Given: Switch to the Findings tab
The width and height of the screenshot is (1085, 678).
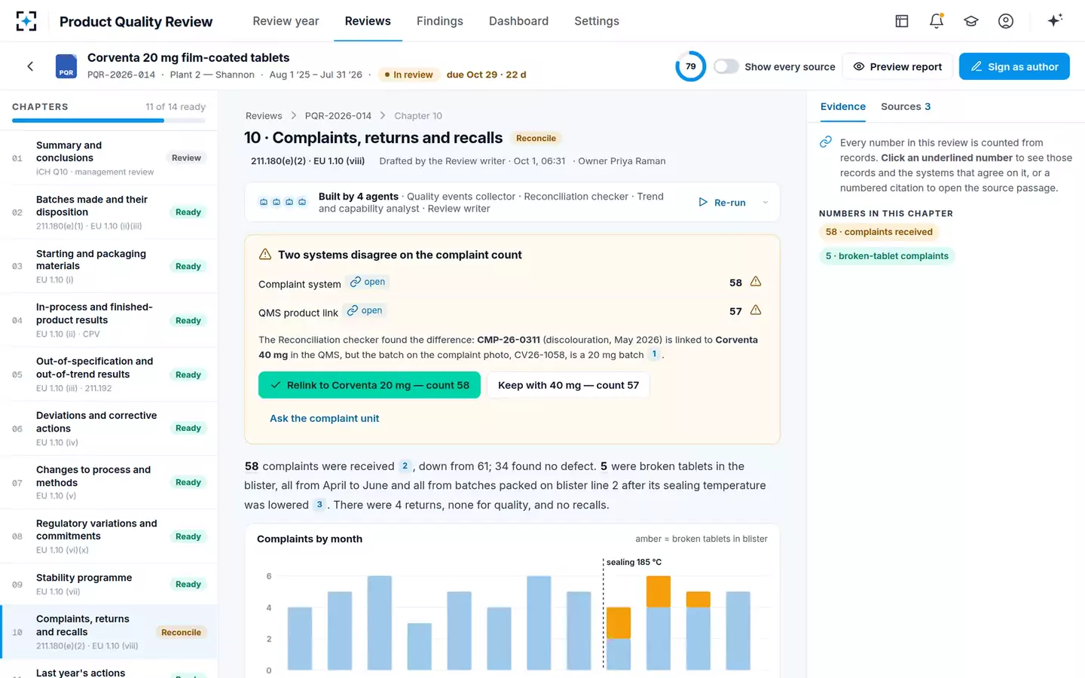Looking at the screenshot, I should [440, 21].
